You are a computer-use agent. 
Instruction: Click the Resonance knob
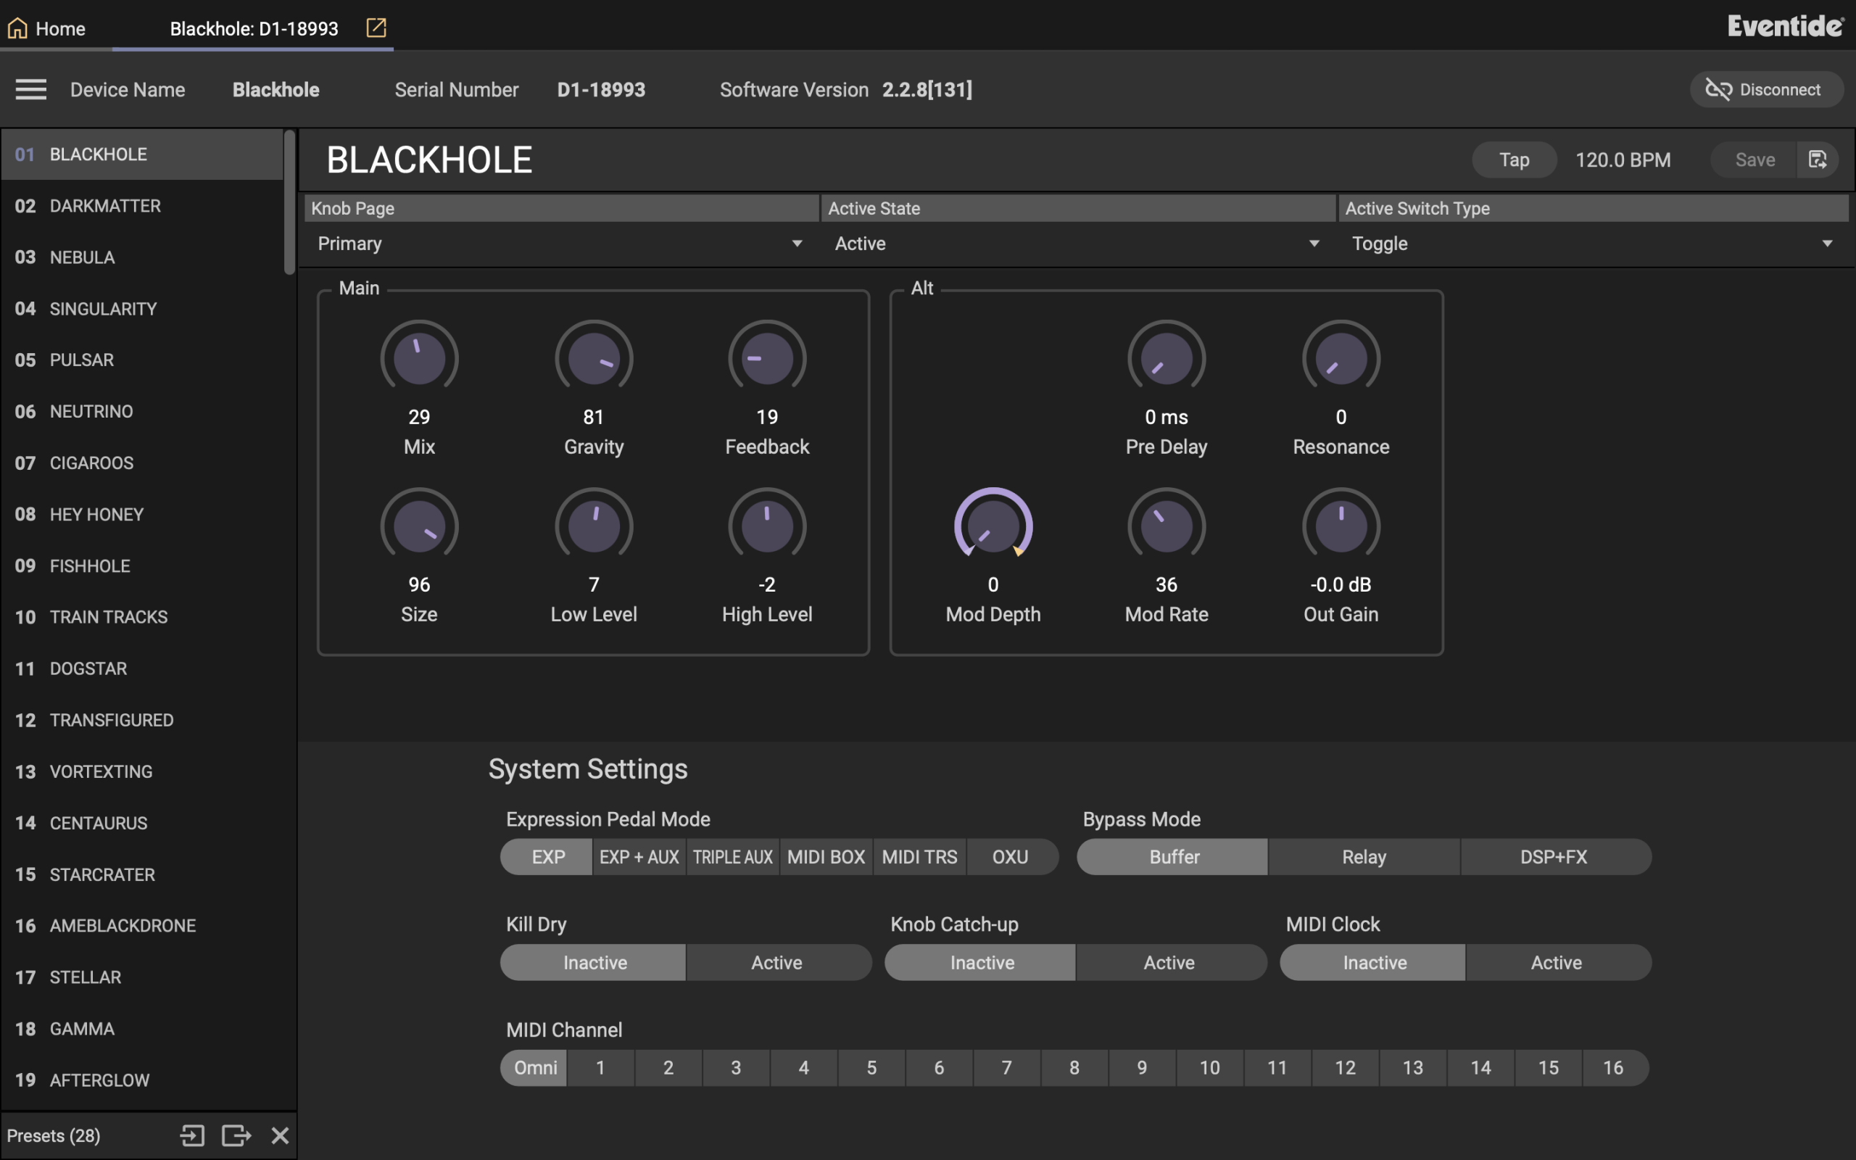[x=1341, y=358]
